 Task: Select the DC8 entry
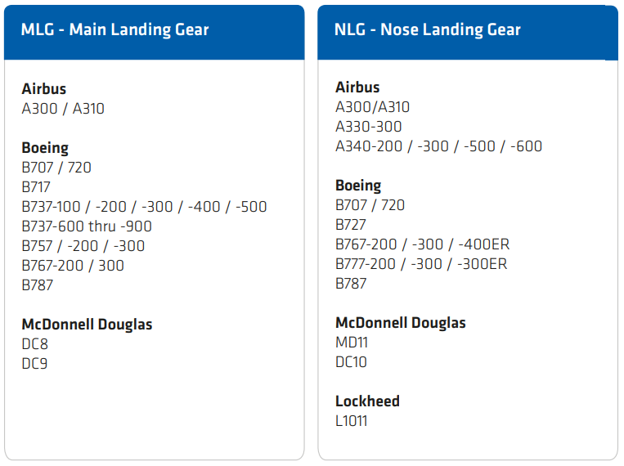35,344
